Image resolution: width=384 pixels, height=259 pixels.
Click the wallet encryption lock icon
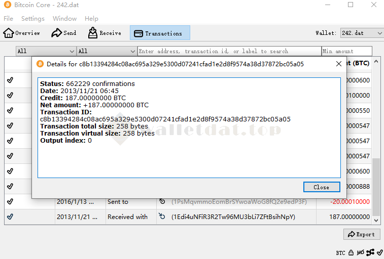coord(351,252)
